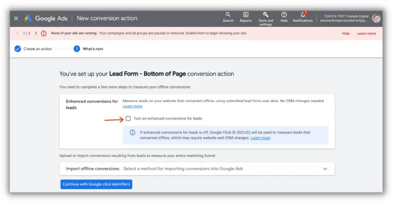This screenshot has height=205, width=393.
Task: Close the New conversion action page
Action: pos(16,18)
